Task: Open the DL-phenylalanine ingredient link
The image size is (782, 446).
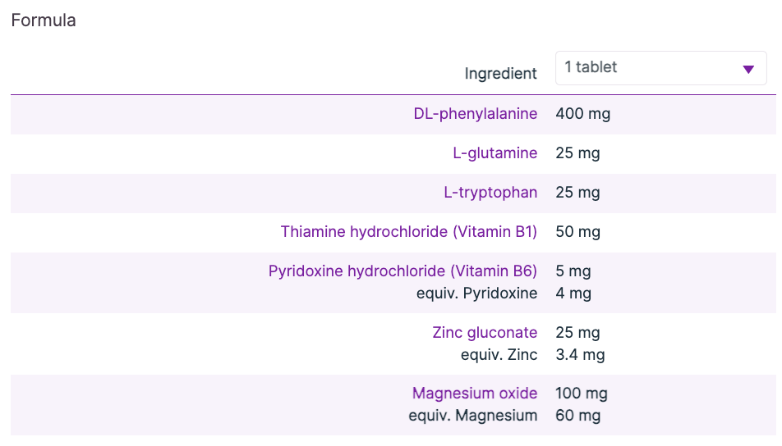Action: (475, 114)
